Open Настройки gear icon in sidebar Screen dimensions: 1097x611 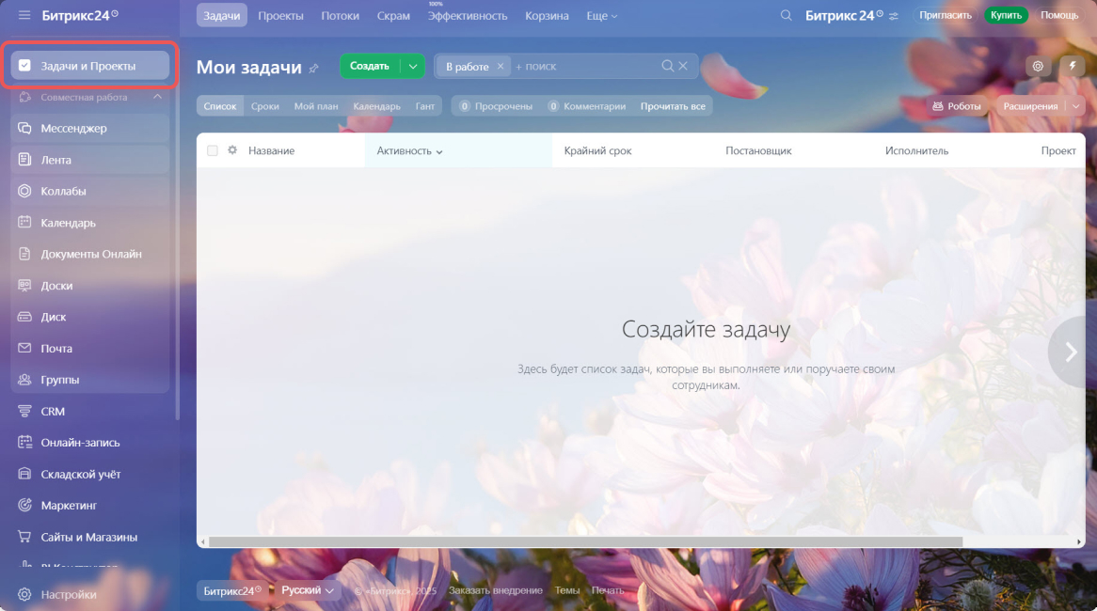tap(24, 594)
